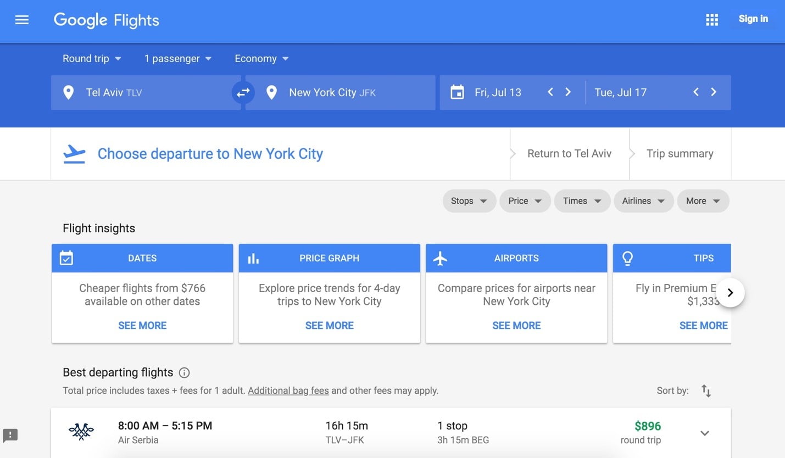Screen dimensions: 785x458
Task: Edit the Tel Aviv TLV origin field
Action: click(146, 92)
